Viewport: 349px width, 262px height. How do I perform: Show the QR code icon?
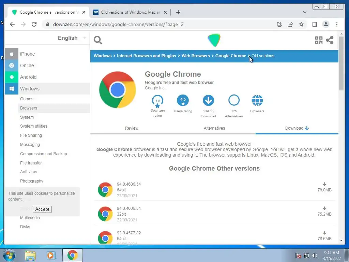click(x=319, y=40)
